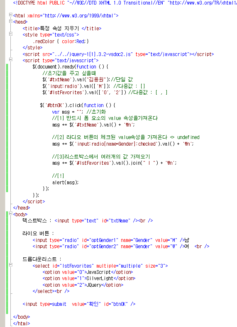The width and height of the screenshot is (237, 327).
Task: Collapse the inline javascript script block
Action: pyautogui.click(x=11, y=59)
